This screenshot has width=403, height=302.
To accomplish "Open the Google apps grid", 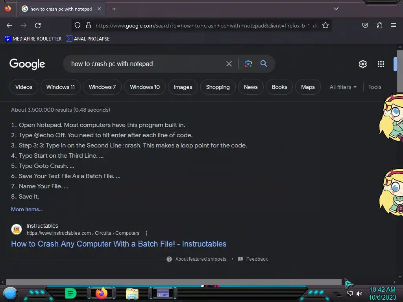I will point(381,64).
